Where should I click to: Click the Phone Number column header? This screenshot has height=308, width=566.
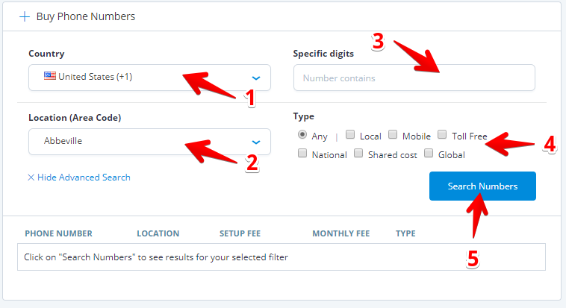[58, 233]
